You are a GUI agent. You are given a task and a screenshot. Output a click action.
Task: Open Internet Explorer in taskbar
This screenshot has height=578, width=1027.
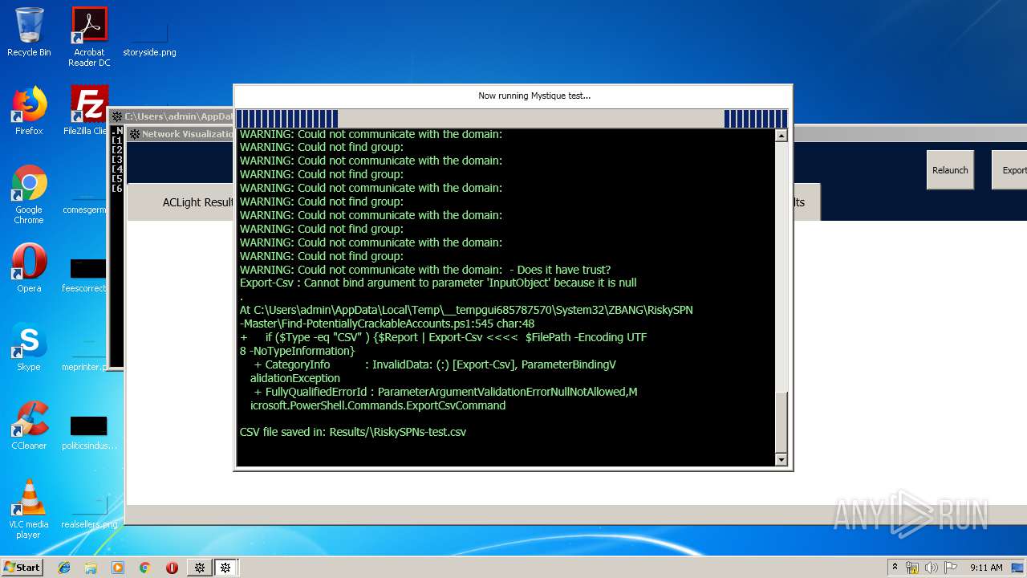point(64,568)
